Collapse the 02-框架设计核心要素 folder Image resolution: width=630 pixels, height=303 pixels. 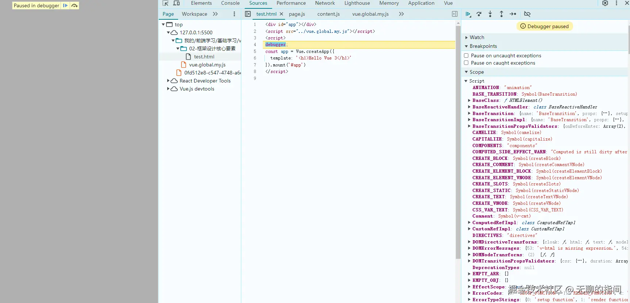[178, 49]
